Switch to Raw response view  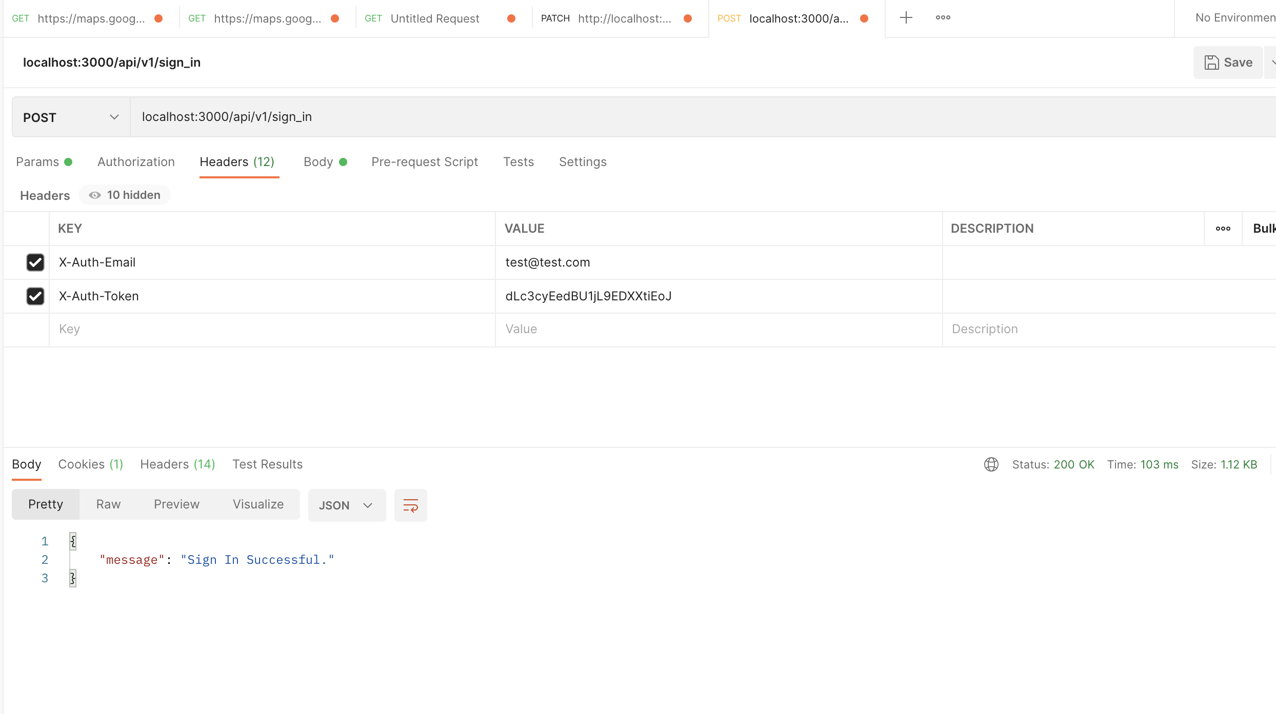(108, 504)
